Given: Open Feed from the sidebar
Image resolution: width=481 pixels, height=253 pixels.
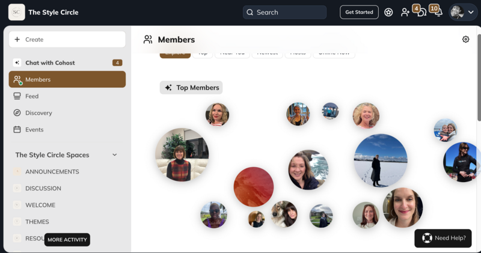Looking at the screenshot, I should [32, 96].
